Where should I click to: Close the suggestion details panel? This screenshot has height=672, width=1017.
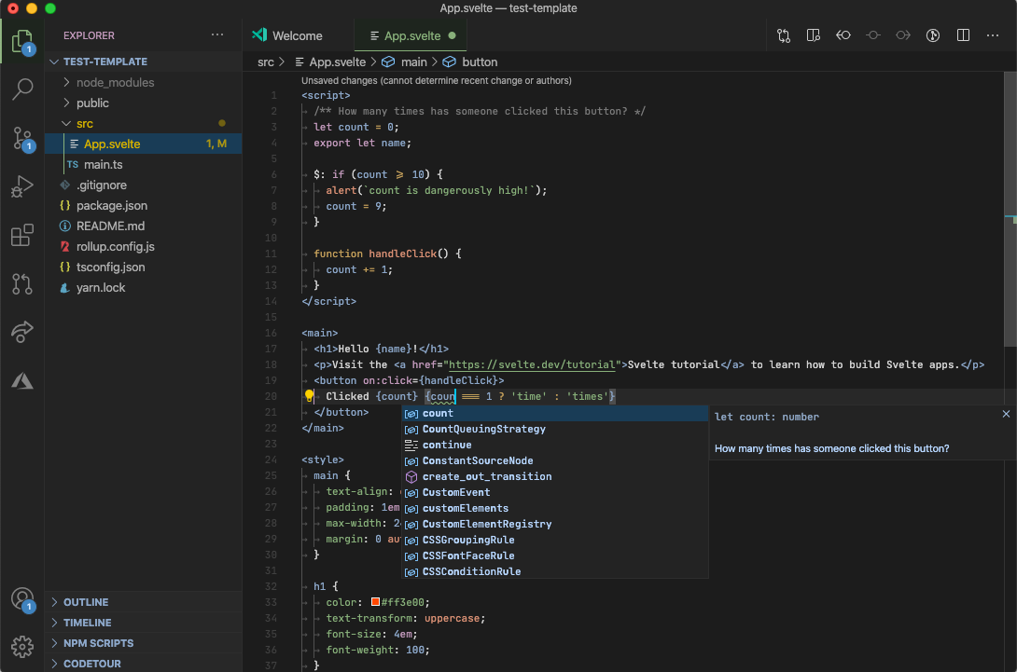pos(1006,414)
